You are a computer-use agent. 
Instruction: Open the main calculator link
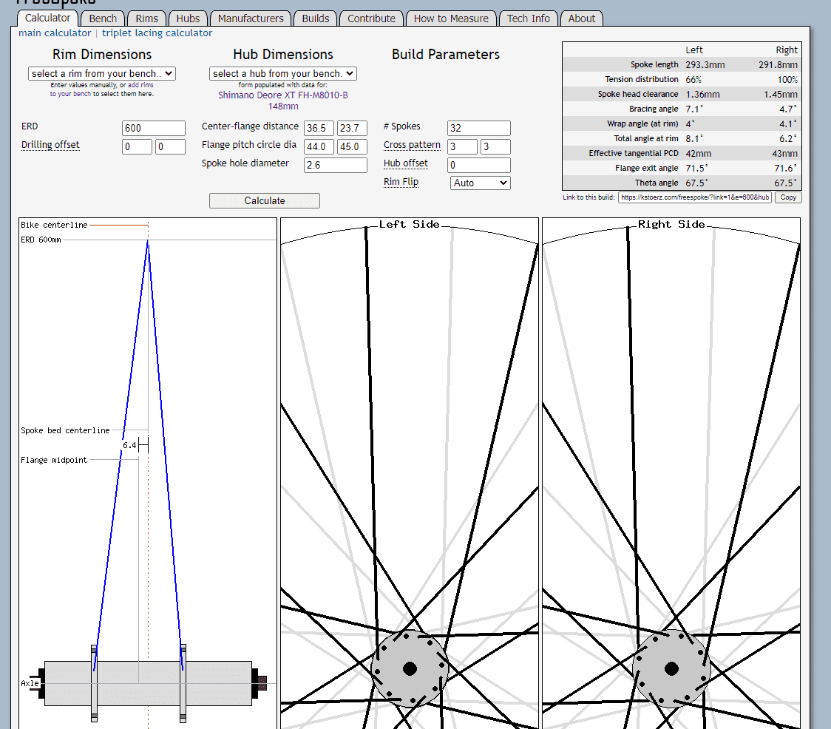point(55,33)
